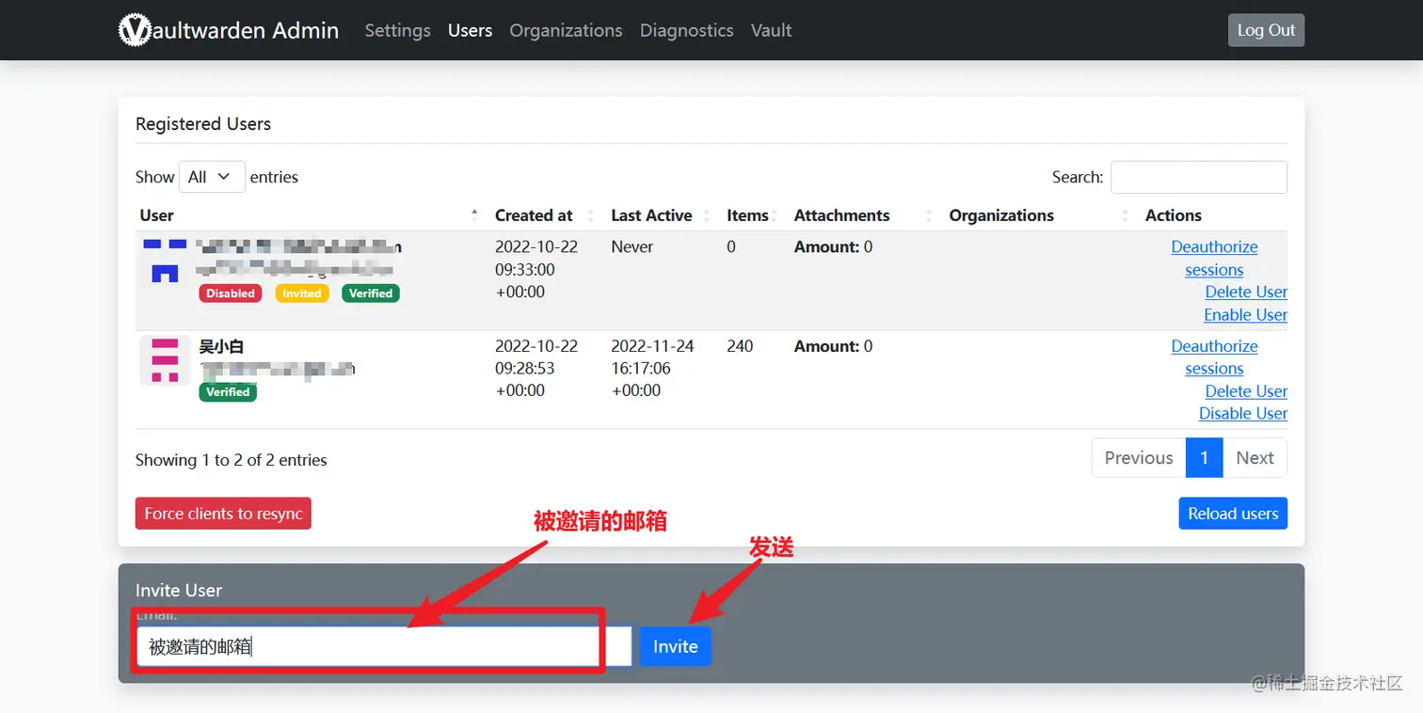
Task: Sort the table by Created at
Action: [x=545, y=215]
